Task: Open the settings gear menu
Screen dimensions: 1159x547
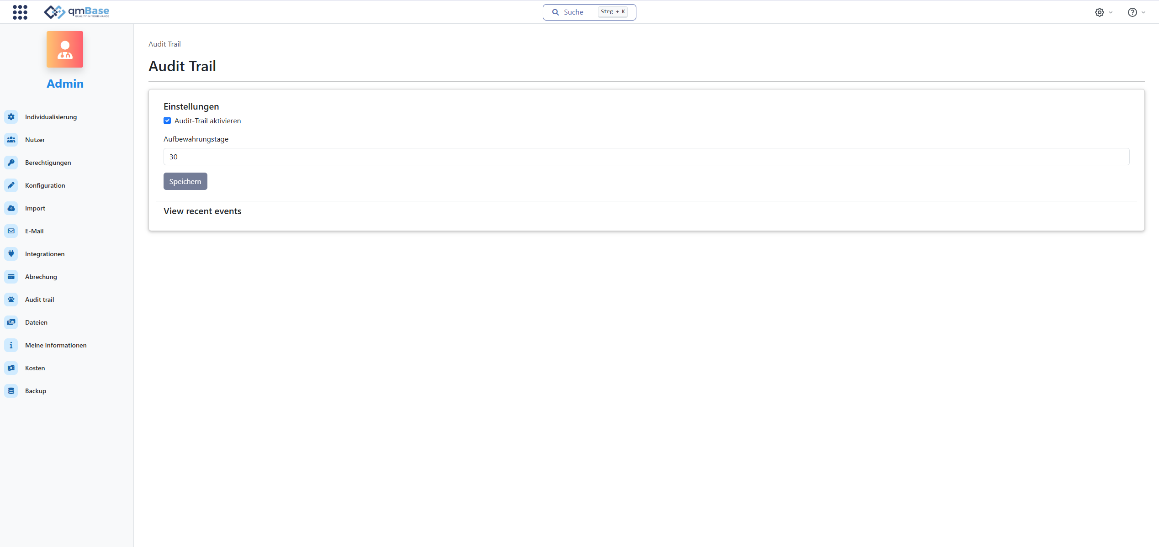Action: coord(1100,12)
